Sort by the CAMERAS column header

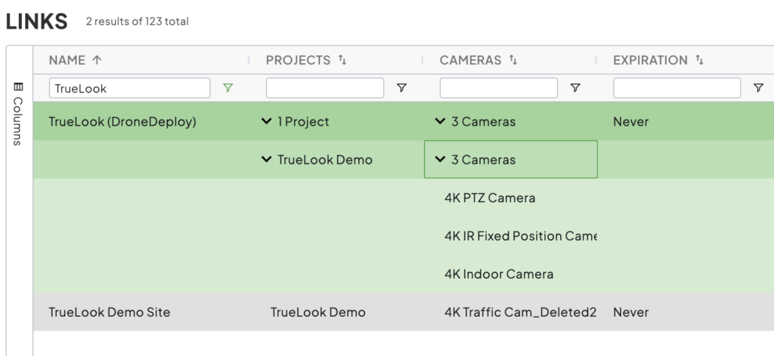coord(470,60)
